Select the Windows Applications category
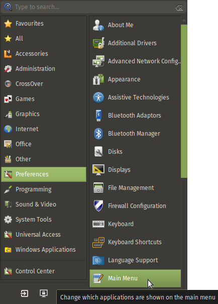Image resolution: width=218 pixels, height=304 pixels. [x=44, y=250]
